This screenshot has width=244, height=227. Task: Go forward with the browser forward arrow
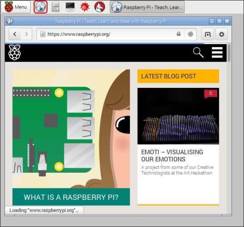pos(26,34)
